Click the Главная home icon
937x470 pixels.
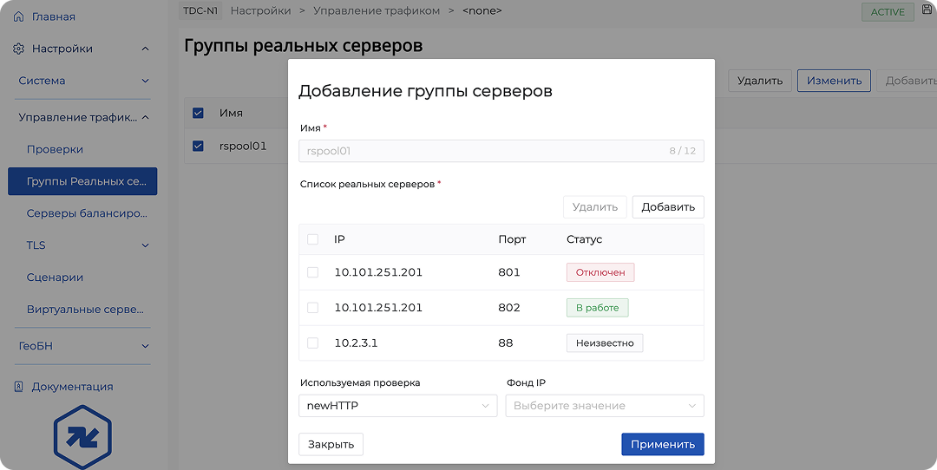[18, 16]
